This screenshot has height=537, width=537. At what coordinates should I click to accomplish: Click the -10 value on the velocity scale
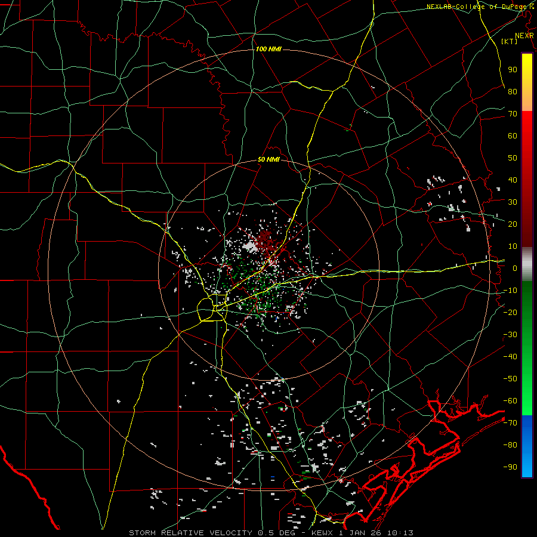(x=510, y=291)
